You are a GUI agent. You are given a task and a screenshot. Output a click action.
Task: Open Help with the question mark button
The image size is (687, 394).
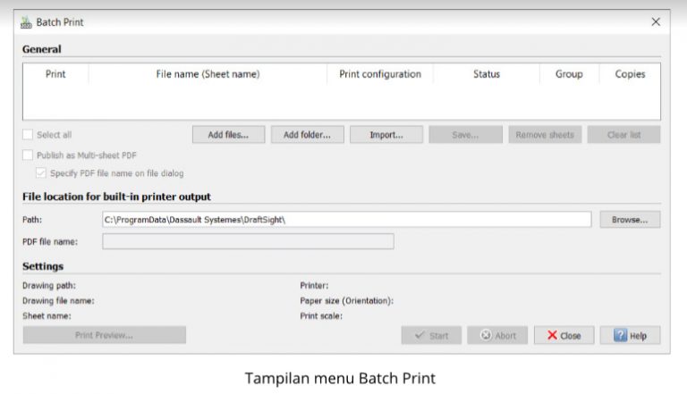(630, 335)
